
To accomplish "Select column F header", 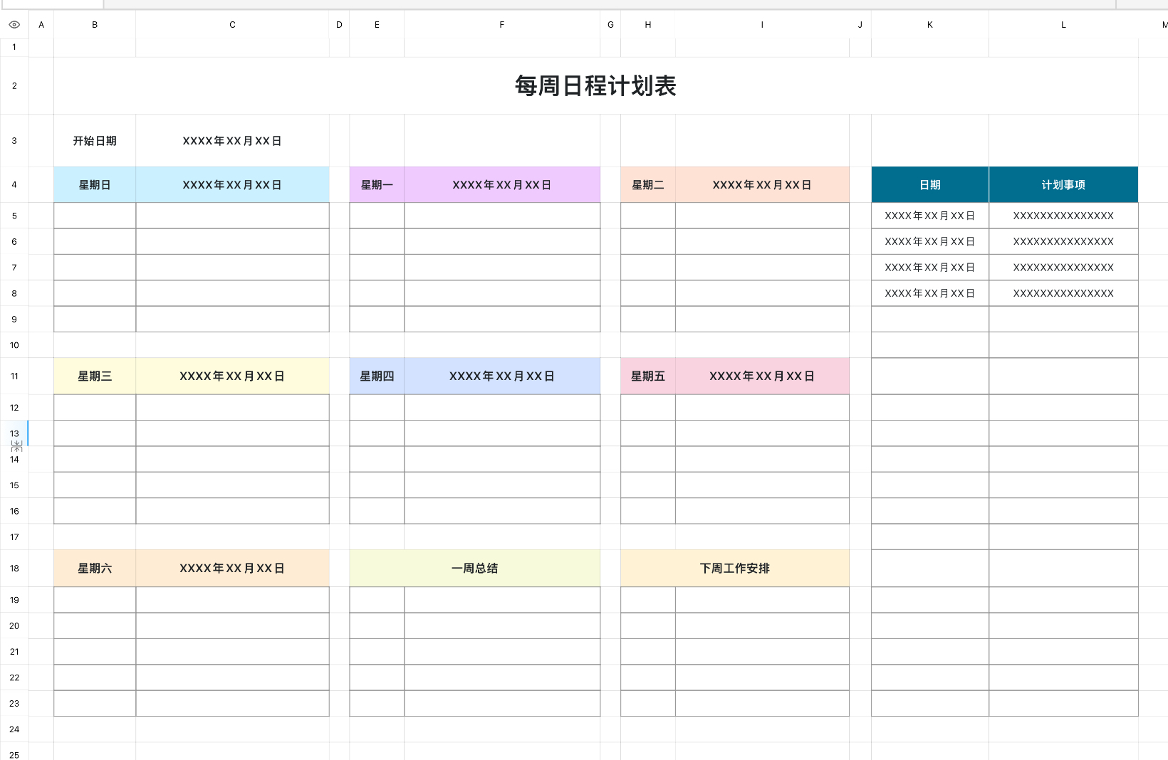I will [x=502, y=25].
